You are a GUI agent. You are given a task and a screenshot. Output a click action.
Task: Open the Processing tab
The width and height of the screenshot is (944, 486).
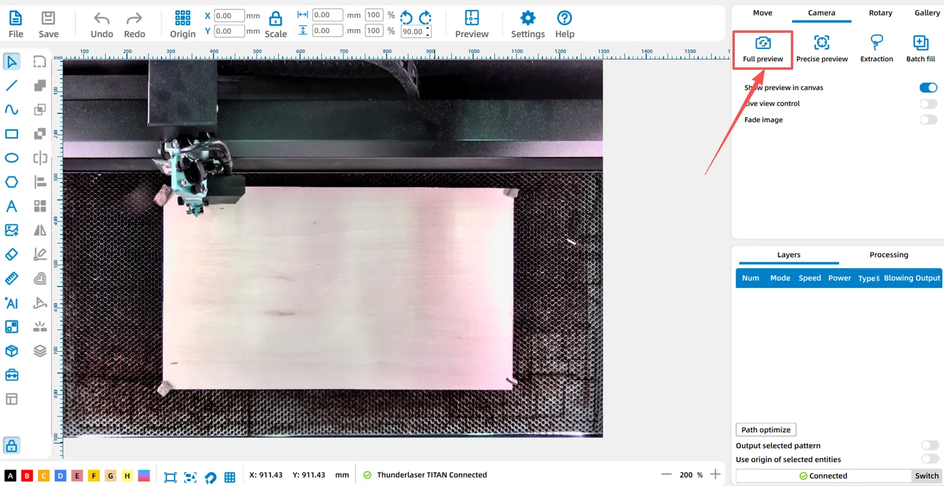(889, 255)
